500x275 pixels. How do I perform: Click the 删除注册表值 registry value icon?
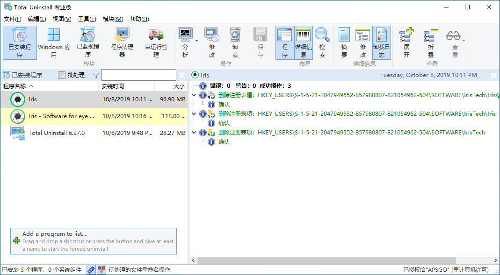click(211, 95)
